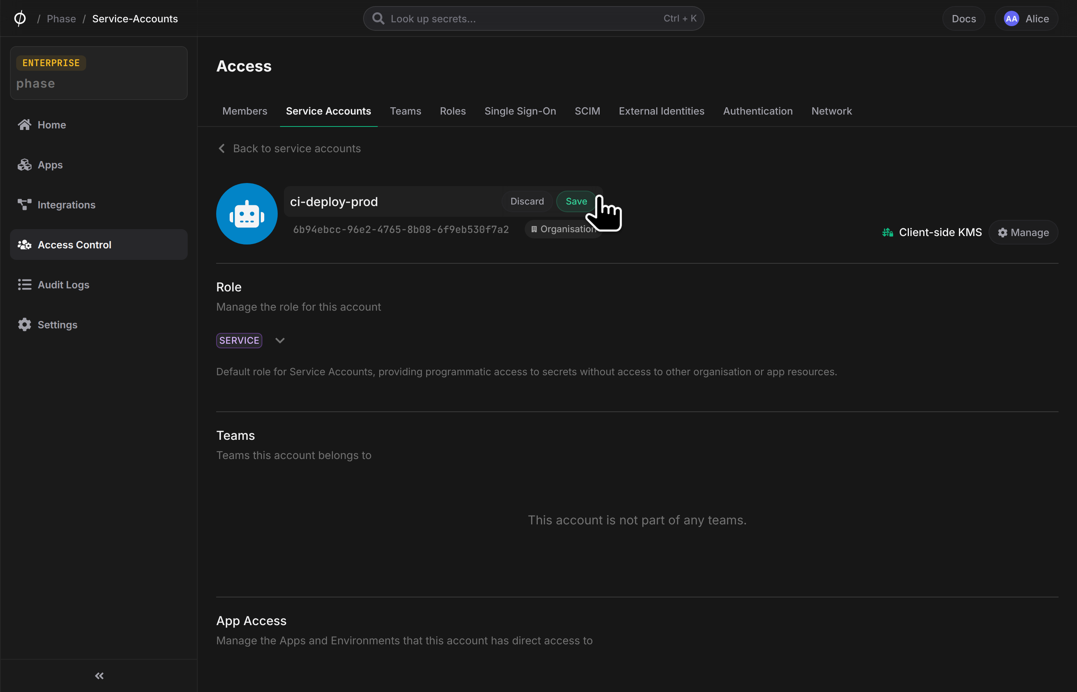
Task: Click the phase organisation name card
Action: pyautogui.click(x=98, y=73)
